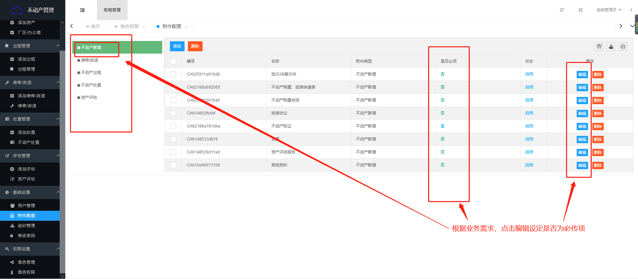The width and height of the screenshot is (638, 279).
Task: Delete the 批示/决策文件 row
Action: tap(598, 75)
